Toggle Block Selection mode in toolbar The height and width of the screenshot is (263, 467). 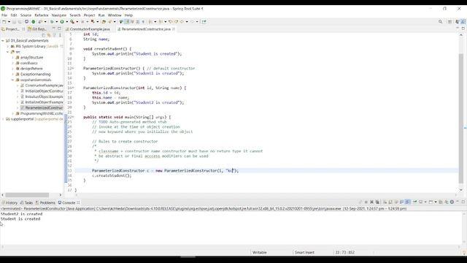pyautogui.click(x=138, y=21)
